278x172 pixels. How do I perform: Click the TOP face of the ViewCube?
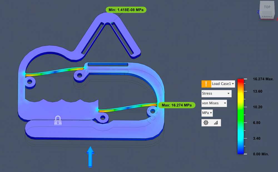pyautogui.click(x=267, y=7)
